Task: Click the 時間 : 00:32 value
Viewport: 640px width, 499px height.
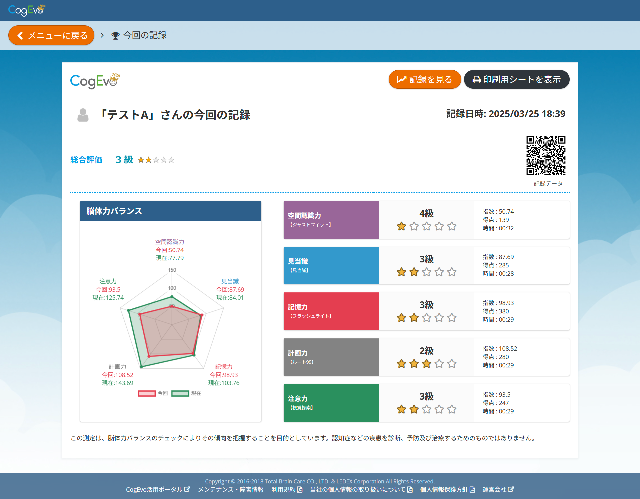Action: [498, 228]
